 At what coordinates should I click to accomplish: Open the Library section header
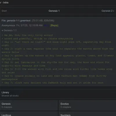pyautogui.click(x=5, y=93)
